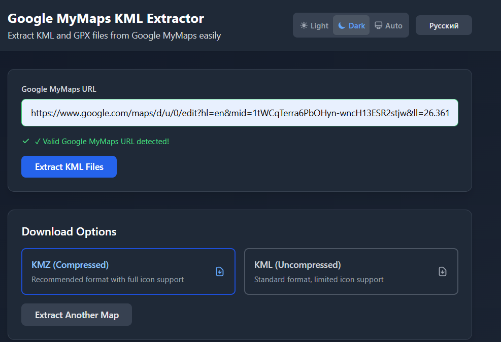This screenshot has width=501, height=342.
Task: Click the Google MyMaps URL label
Action: coord(59,89)
